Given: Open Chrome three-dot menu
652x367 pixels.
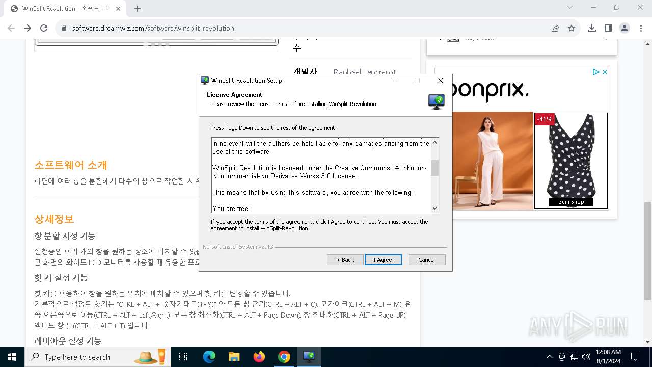Looking at the screenshot, I should [641, 28].
